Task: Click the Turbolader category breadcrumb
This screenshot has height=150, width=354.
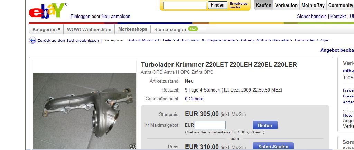Action: 305,40
